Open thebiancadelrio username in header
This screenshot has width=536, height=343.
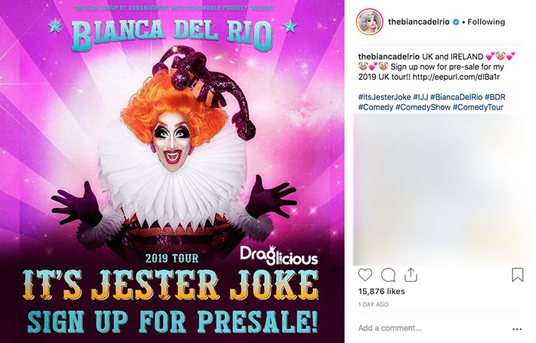click(x=419, y=22)
